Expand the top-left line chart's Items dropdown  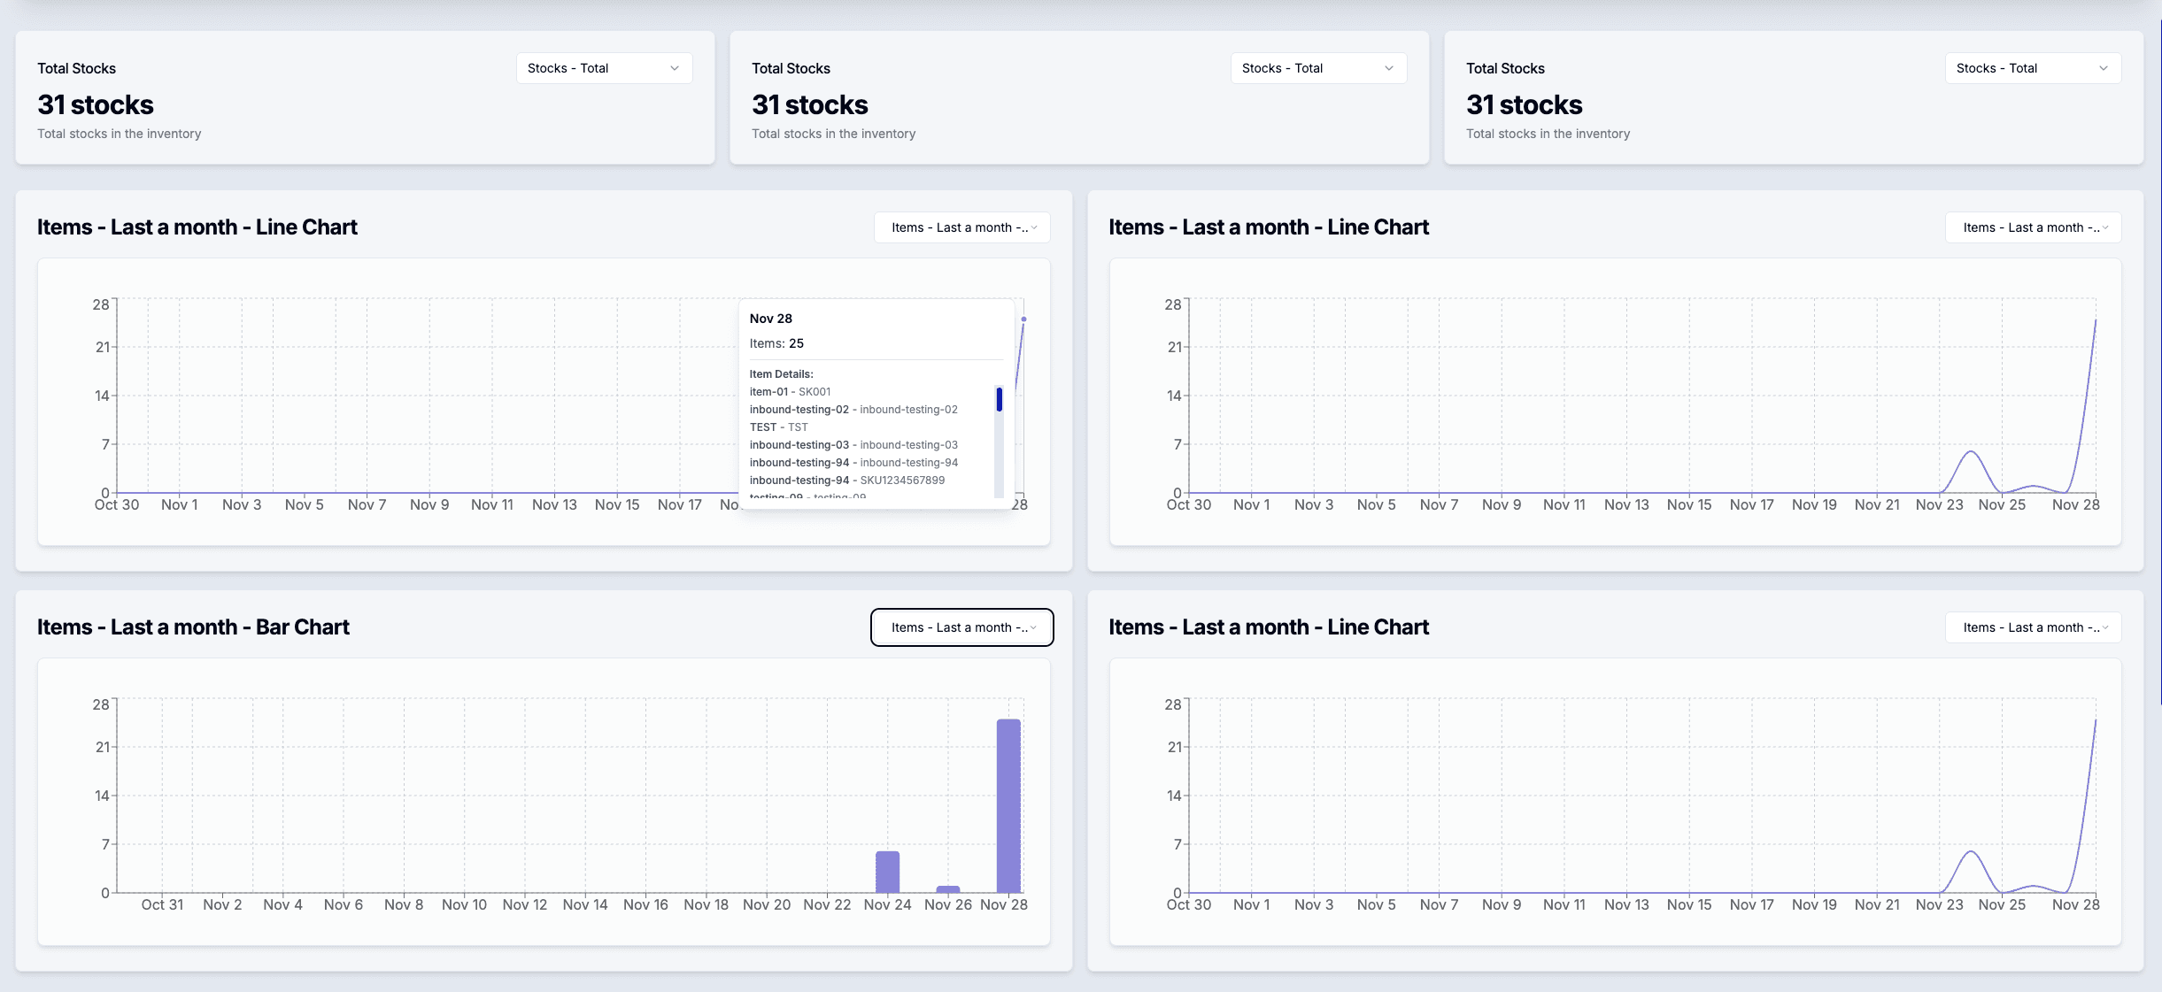pyautogui.click(x=961, y=227)
